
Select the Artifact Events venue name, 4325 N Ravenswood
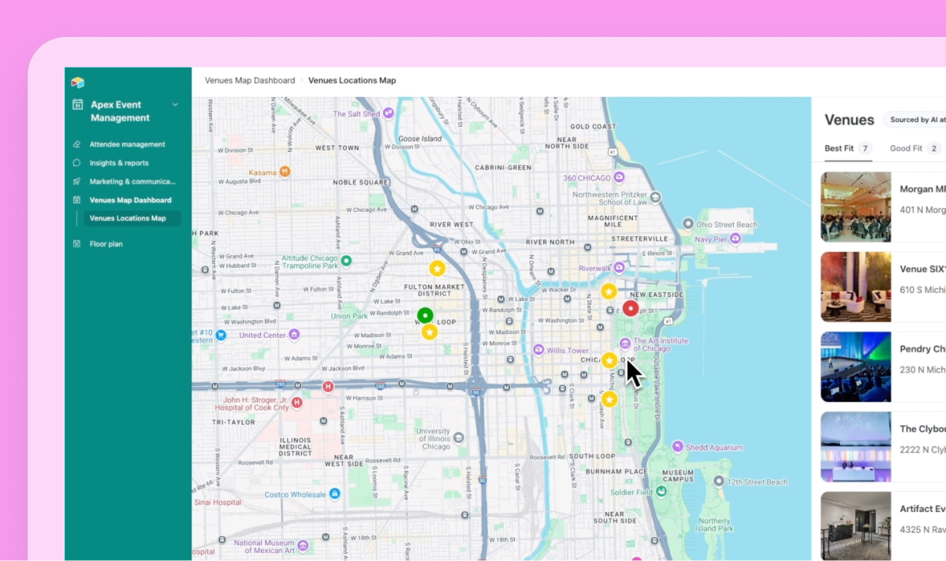click(922, 508)
